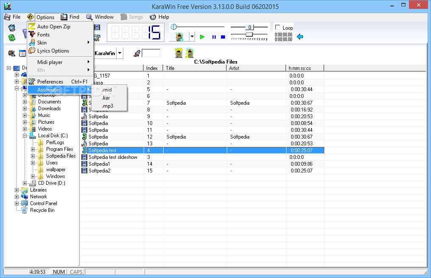
Task: Expand the Pictures folder node
Action: pos(25,122)
